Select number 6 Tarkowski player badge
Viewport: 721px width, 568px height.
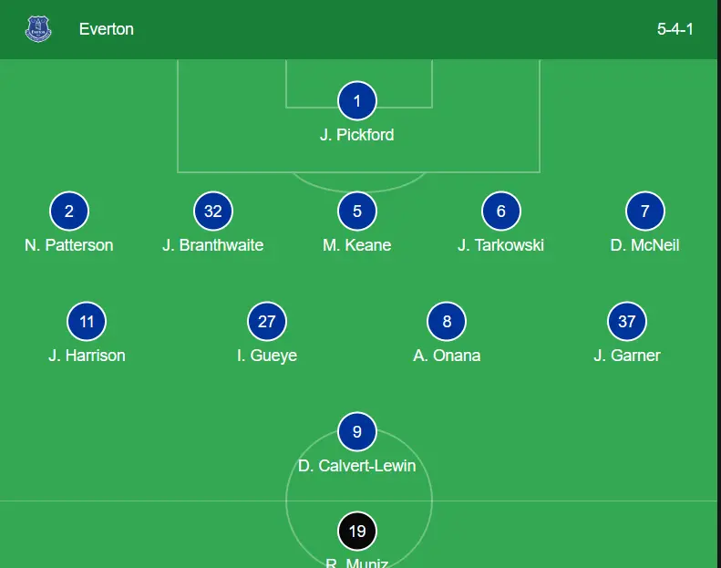pos(501,212)
